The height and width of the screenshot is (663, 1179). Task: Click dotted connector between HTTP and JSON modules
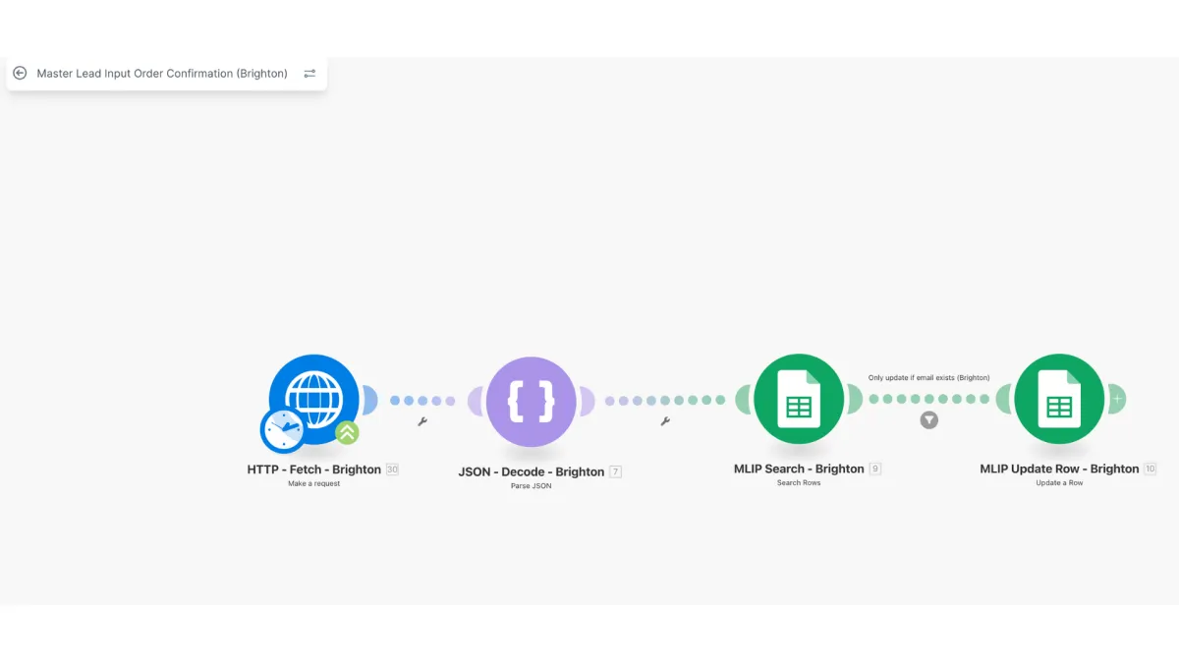(x=422, y=401)
